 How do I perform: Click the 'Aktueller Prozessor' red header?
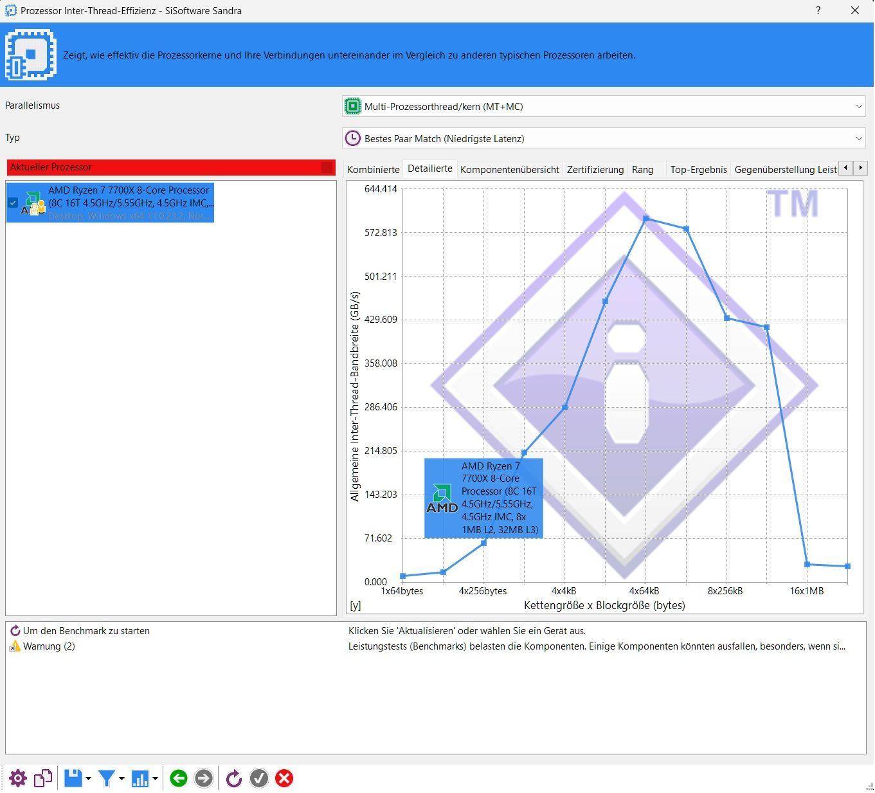click(171, 167)
